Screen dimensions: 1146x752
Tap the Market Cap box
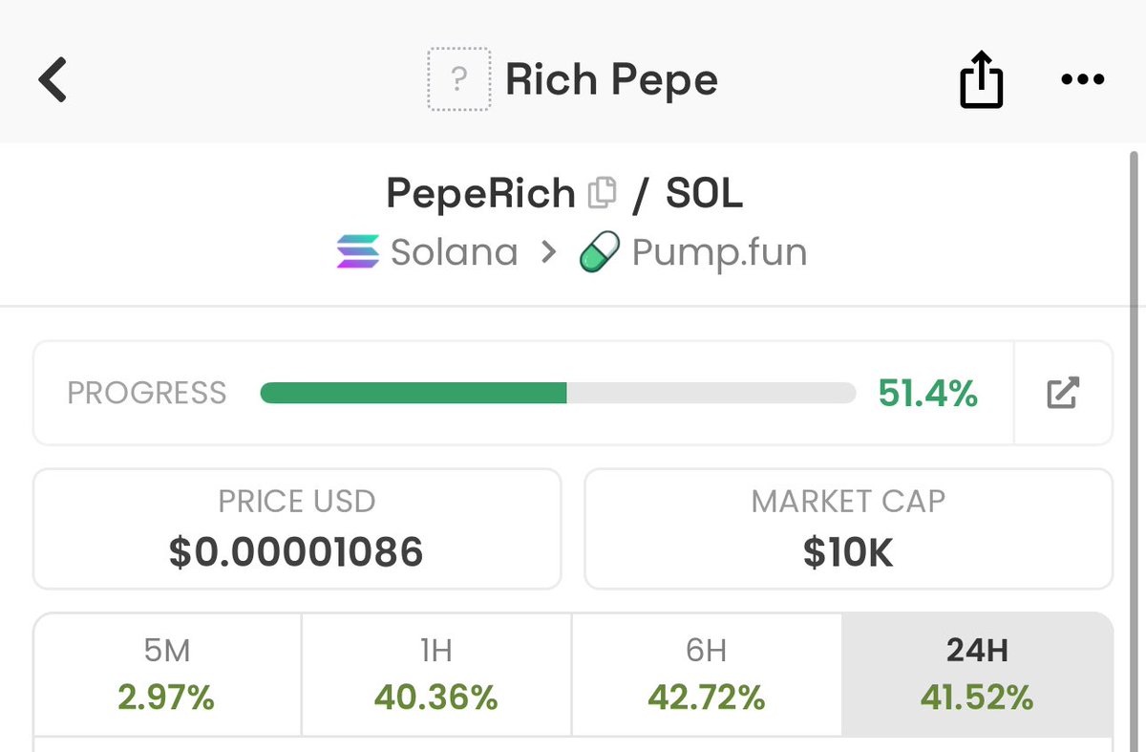pos(848,528)
